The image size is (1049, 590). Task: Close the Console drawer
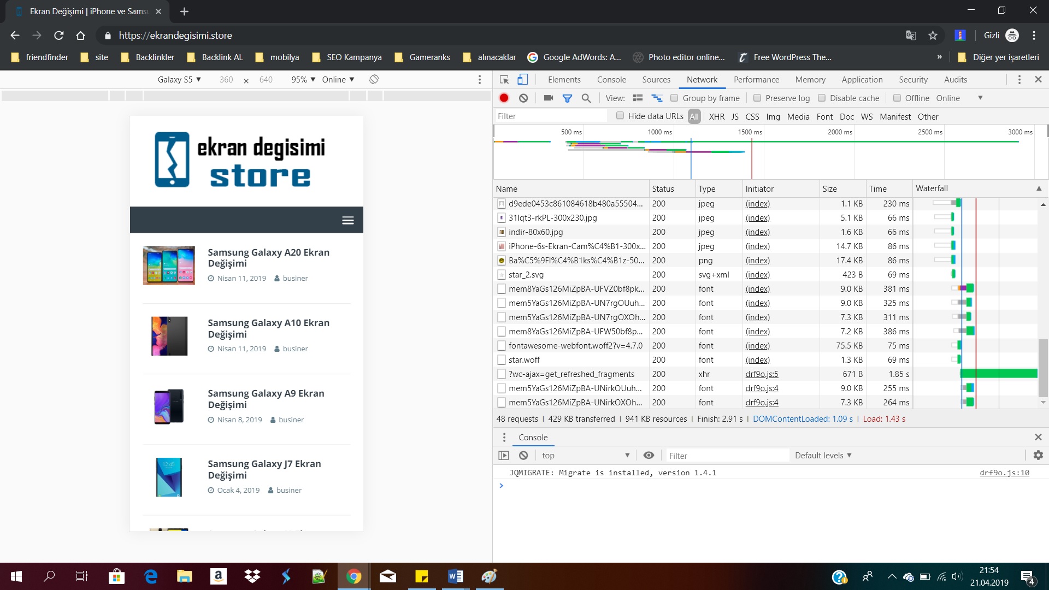coord(1038,437)
